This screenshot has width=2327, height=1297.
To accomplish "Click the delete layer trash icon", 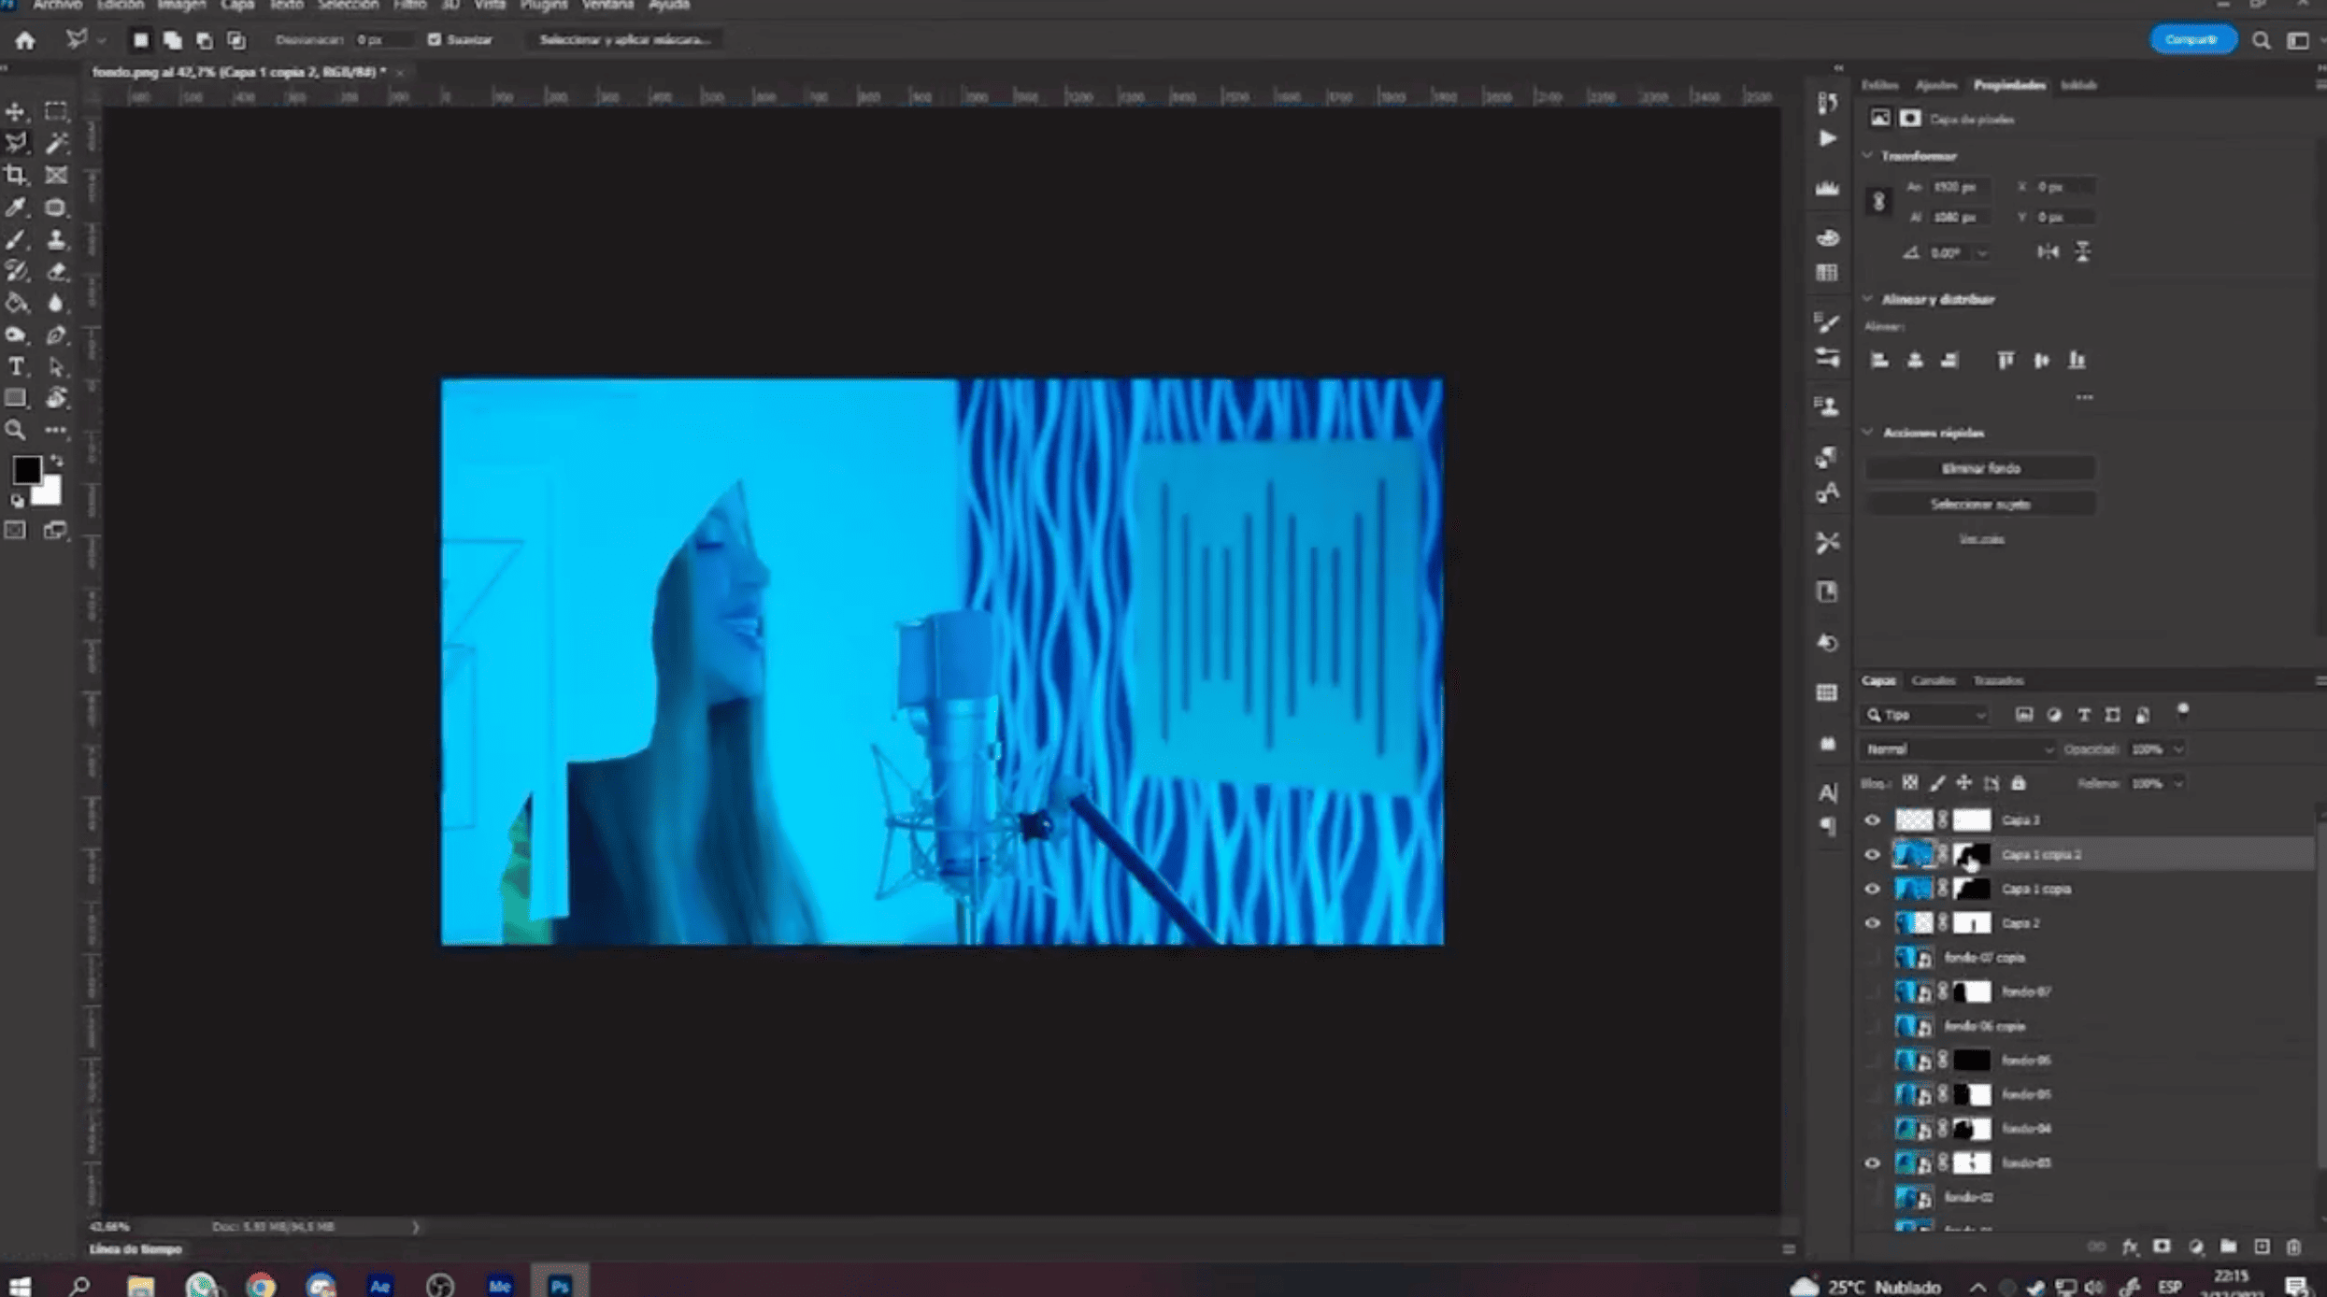I will [x=2293, y=1247].
